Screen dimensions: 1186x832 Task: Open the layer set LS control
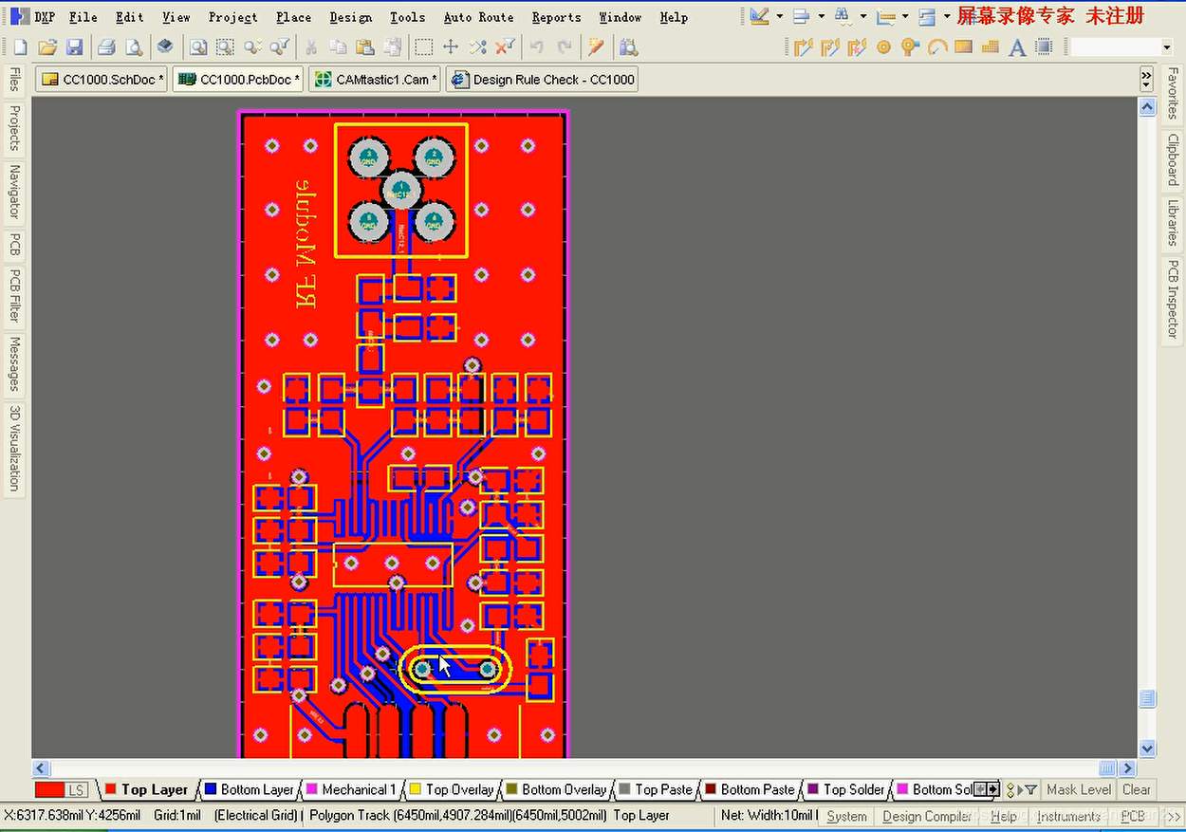click(x=77, y=789)
